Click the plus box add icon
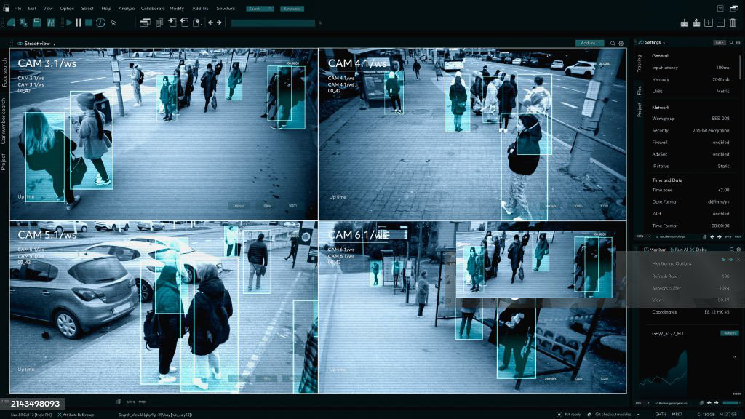Viewport: 745px width, 419px height. [x=709, y=23]
